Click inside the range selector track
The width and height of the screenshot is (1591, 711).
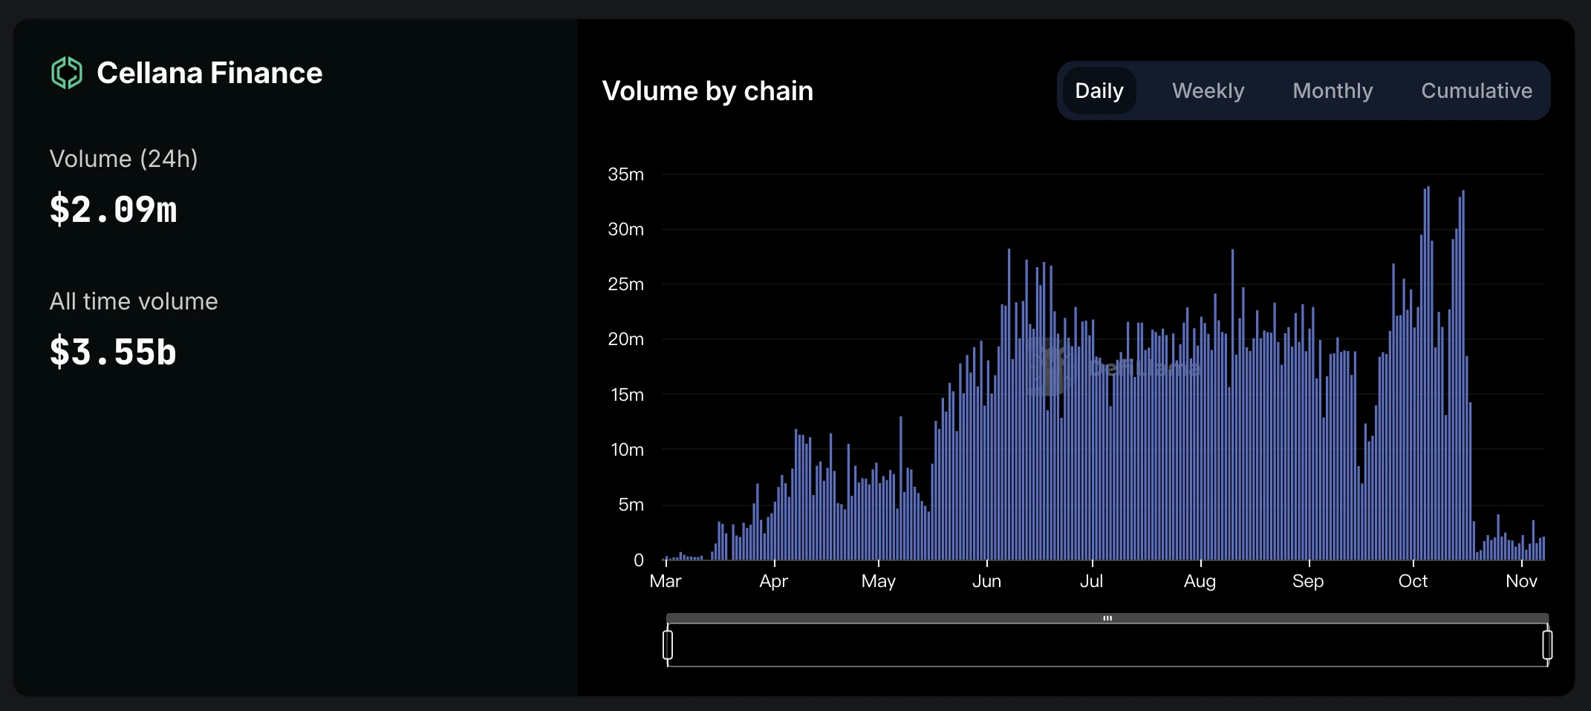coord(1107,646)
